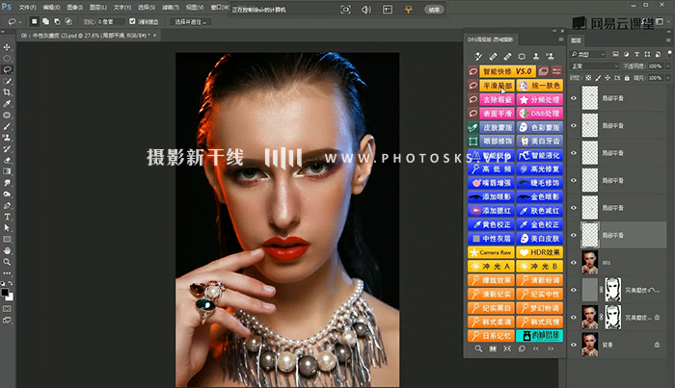675x388 pixels.
Task: Select the Move tool in the toolbox
Action: click(x=7, y=47)
